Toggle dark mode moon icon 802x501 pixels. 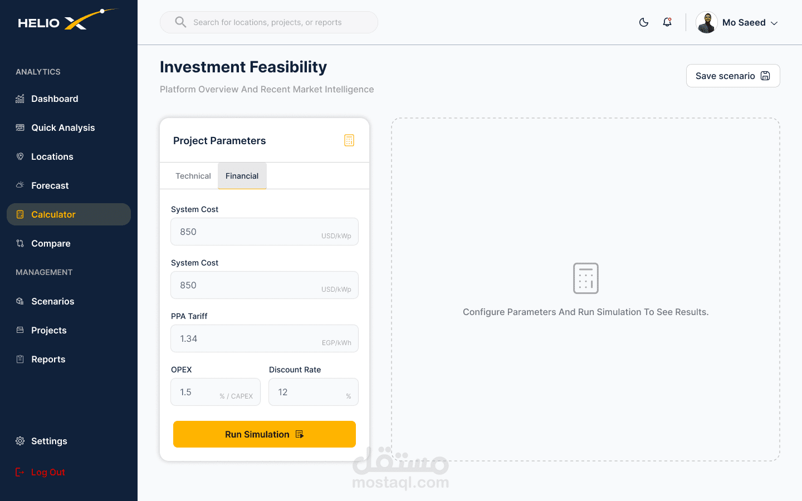[644, 22]
